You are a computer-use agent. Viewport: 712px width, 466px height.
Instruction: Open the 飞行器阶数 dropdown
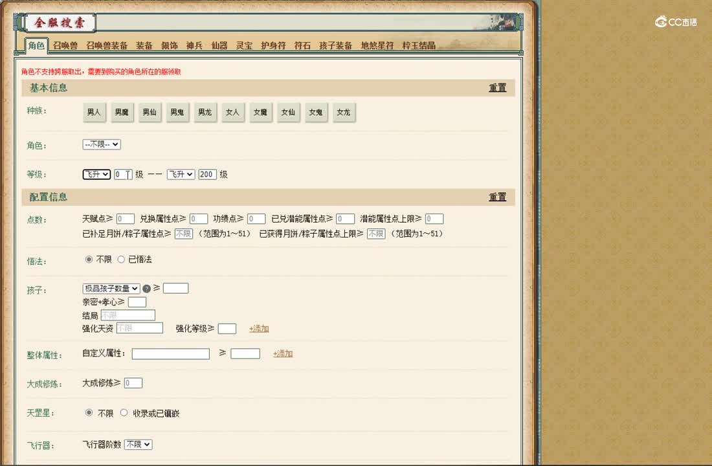click(x=138, y=444)
